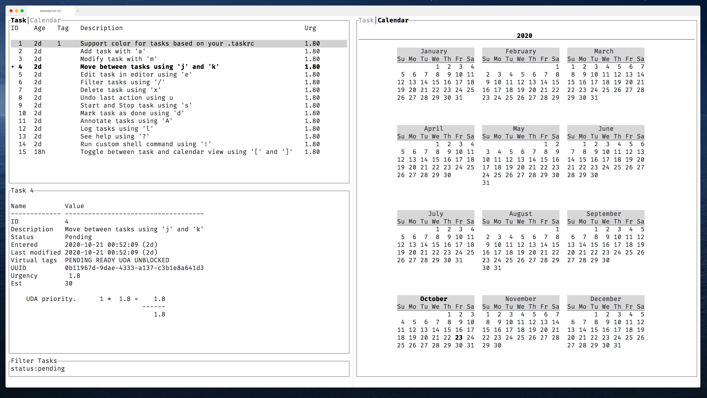This screenshot has height=398, width=707.
Task: Select task 'Delete task using x'
Action: [x=120, y=90]
